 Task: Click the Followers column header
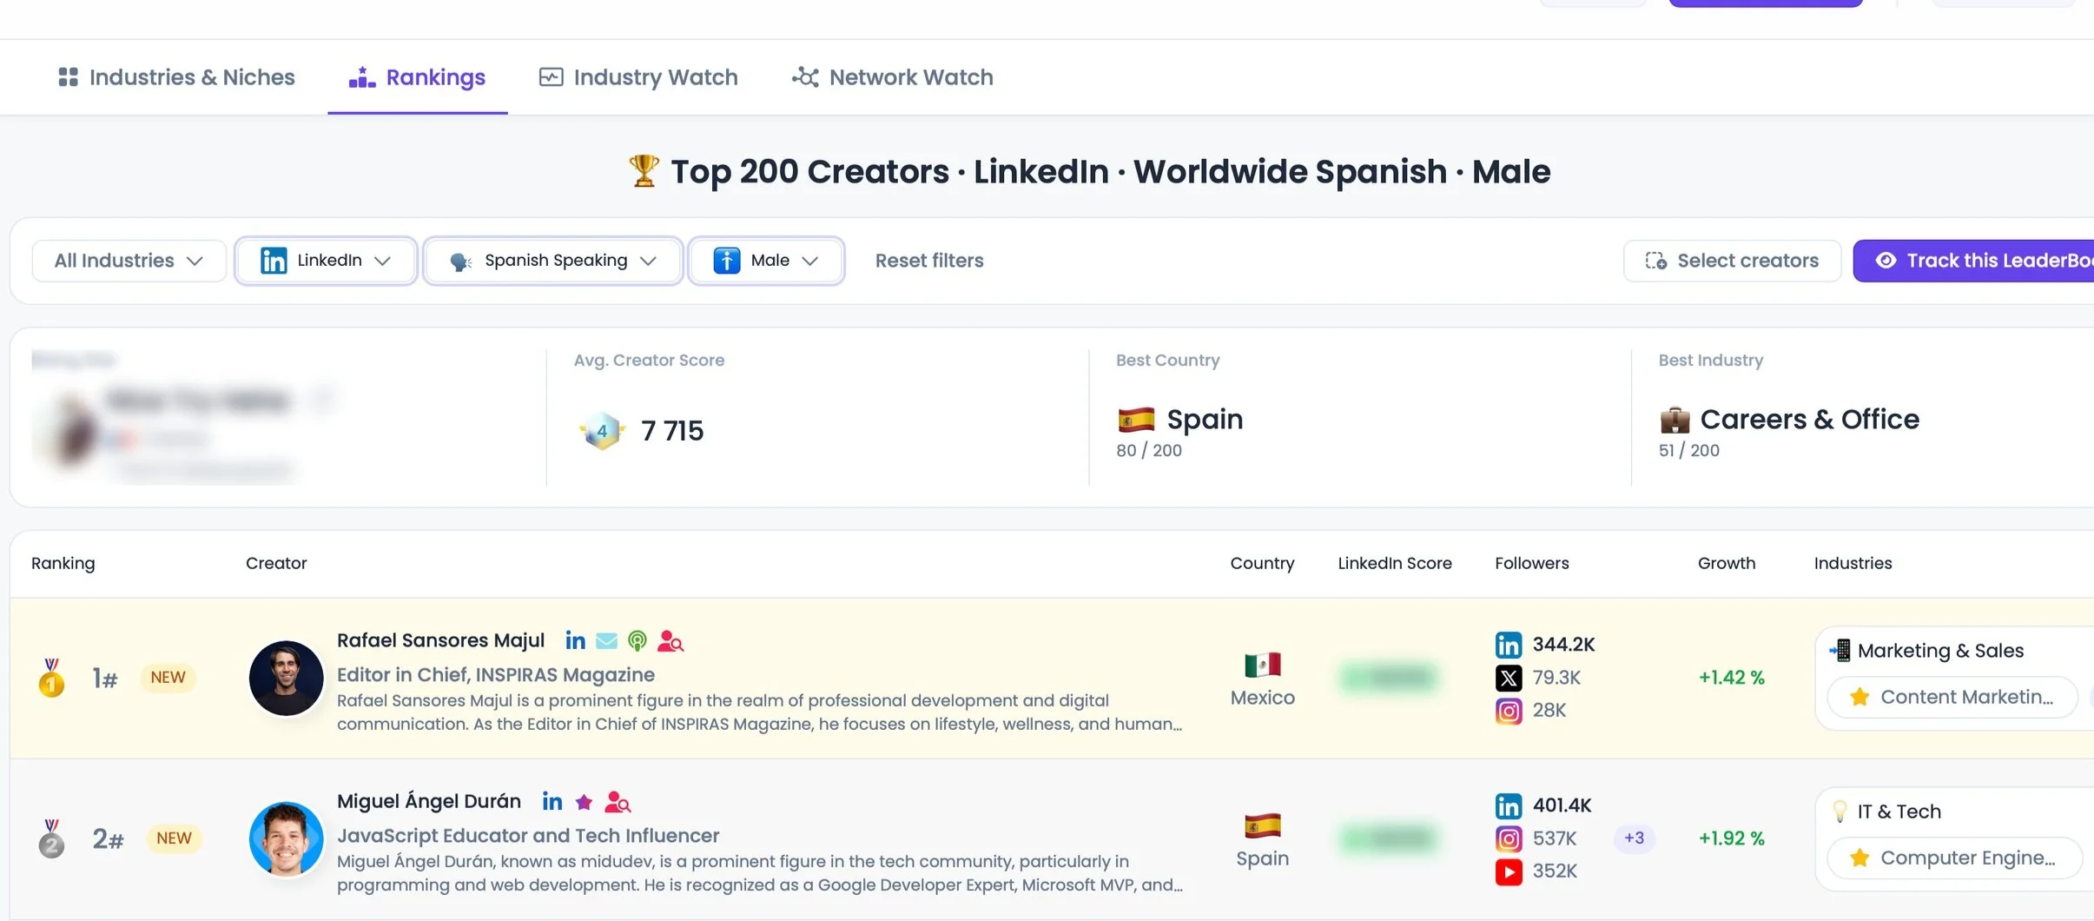click(x=1532, y=563)
